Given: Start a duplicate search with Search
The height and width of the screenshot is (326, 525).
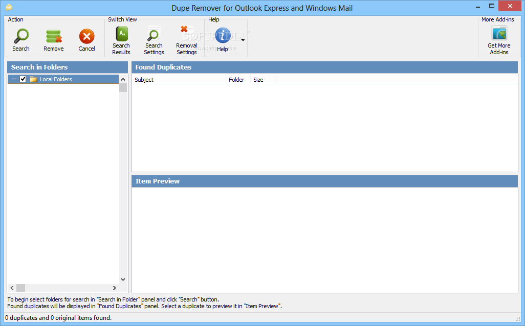Looking at the screenshot, I should 21,40.
